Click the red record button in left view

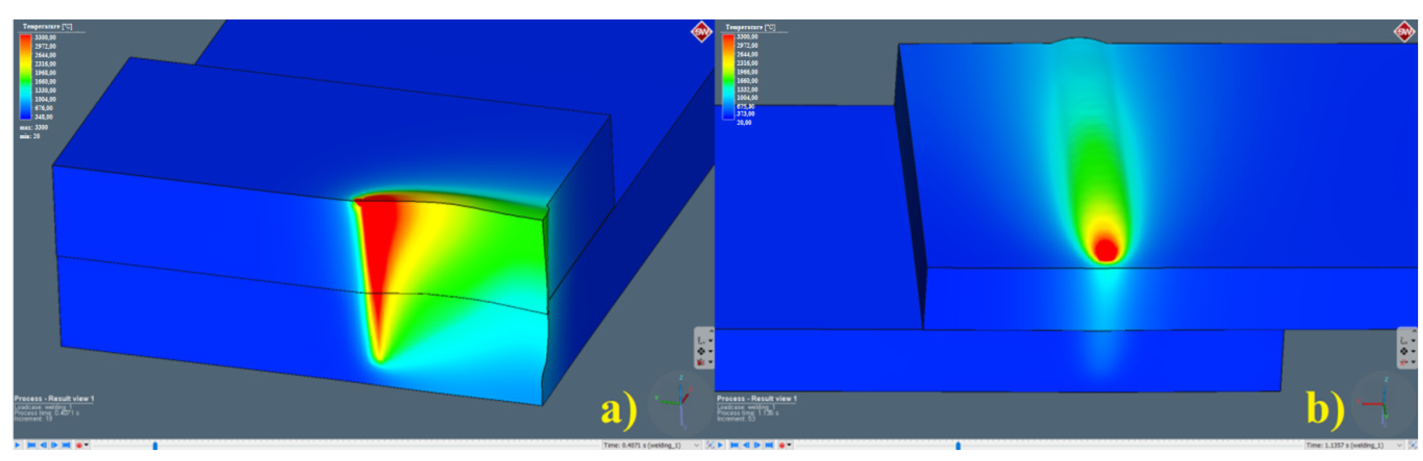(79, 445)
